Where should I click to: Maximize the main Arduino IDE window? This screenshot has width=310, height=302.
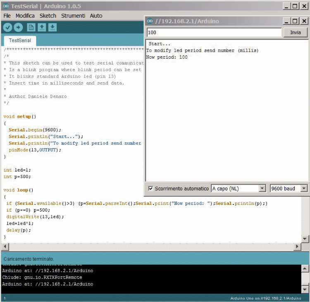pos(295,6)
